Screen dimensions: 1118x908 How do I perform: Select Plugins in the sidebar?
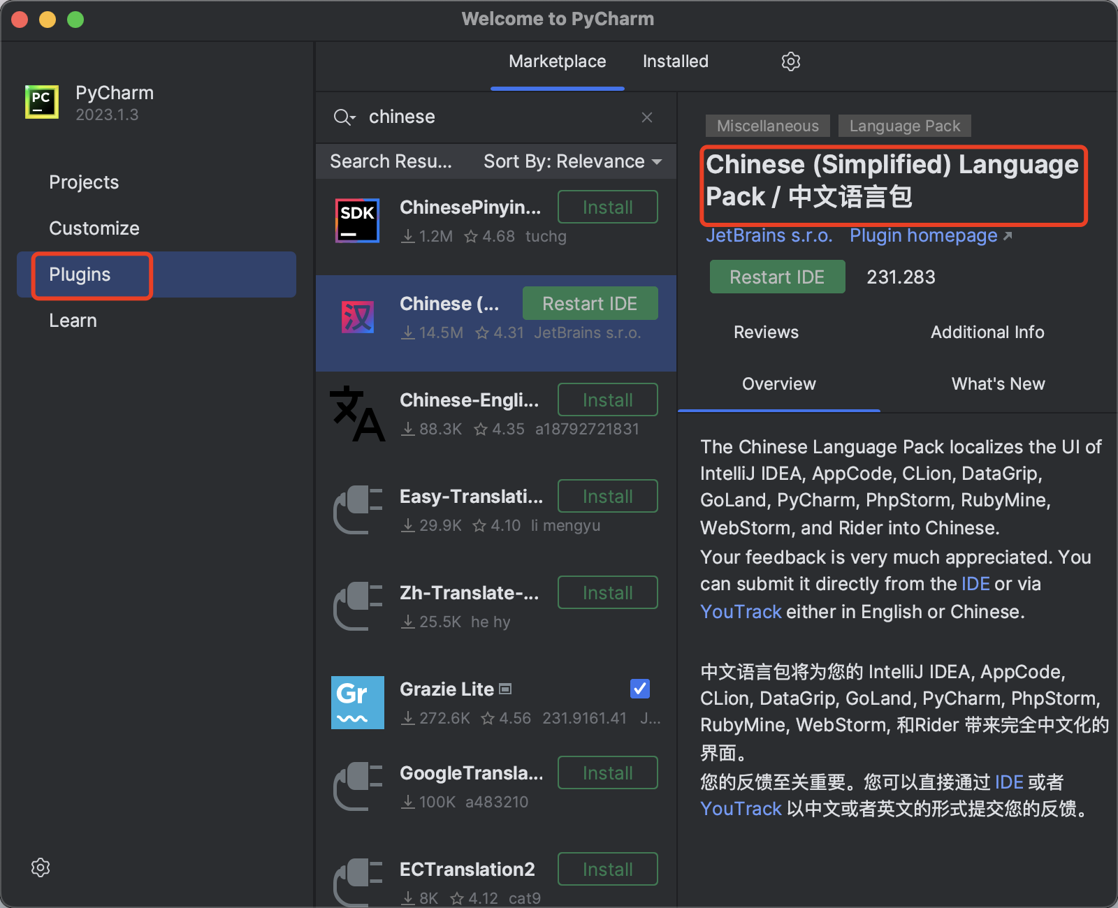pos(157,274)
